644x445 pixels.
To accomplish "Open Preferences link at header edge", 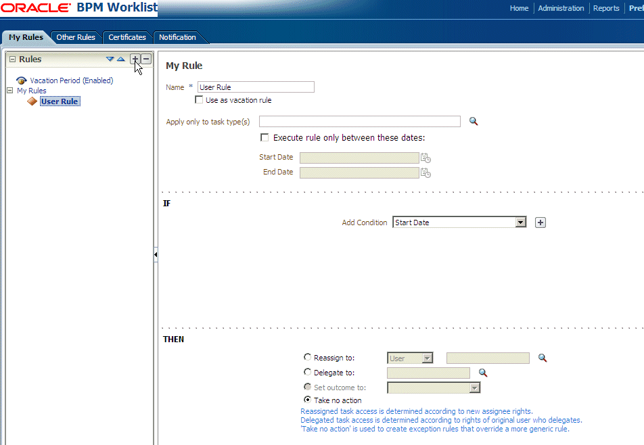I will (x=636, y=8).
